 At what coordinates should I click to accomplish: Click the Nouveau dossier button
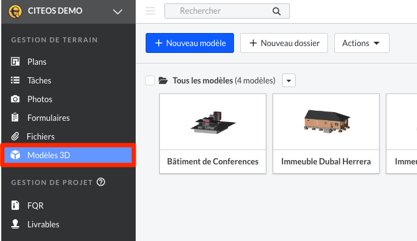tap(284, 43)
